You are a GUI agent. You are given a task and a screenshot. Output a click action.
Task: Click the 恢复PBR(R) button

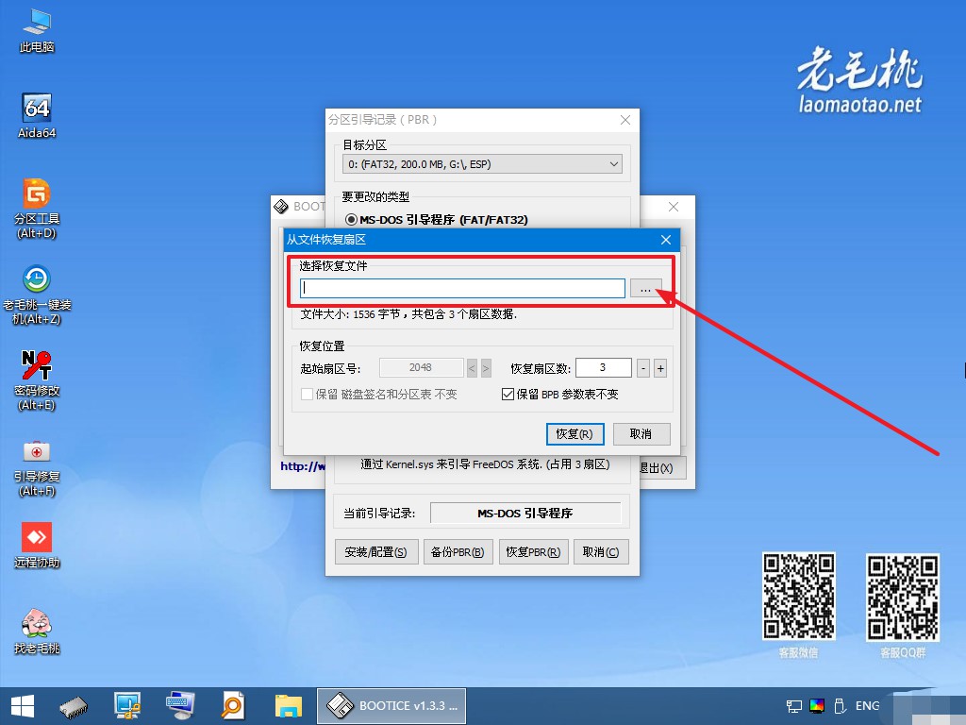(533, 551)
